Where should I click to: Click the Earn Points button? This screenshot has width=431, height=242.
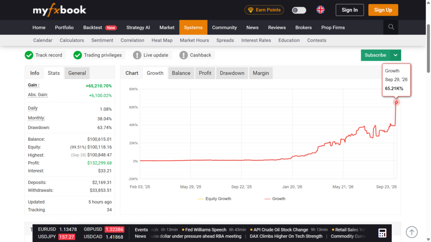264,10
